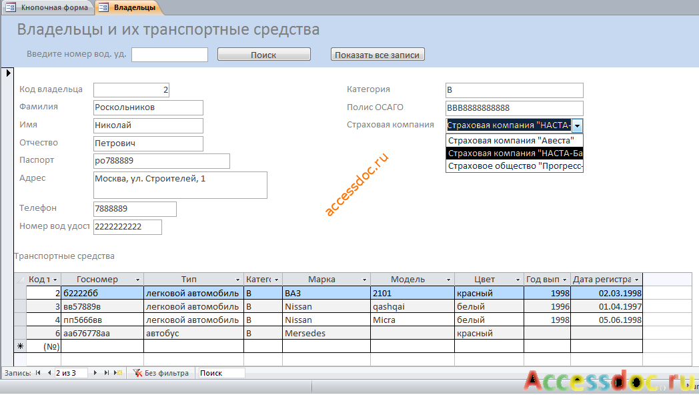Viewport: 699px width, 395px height.
Task: Switch to Кнопочная форма tab
Action: click(47, 7)
